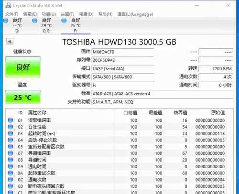Screen dimensions: 239x194
Task: Click the 原始值 column header
Action: (x=218, y=113)
